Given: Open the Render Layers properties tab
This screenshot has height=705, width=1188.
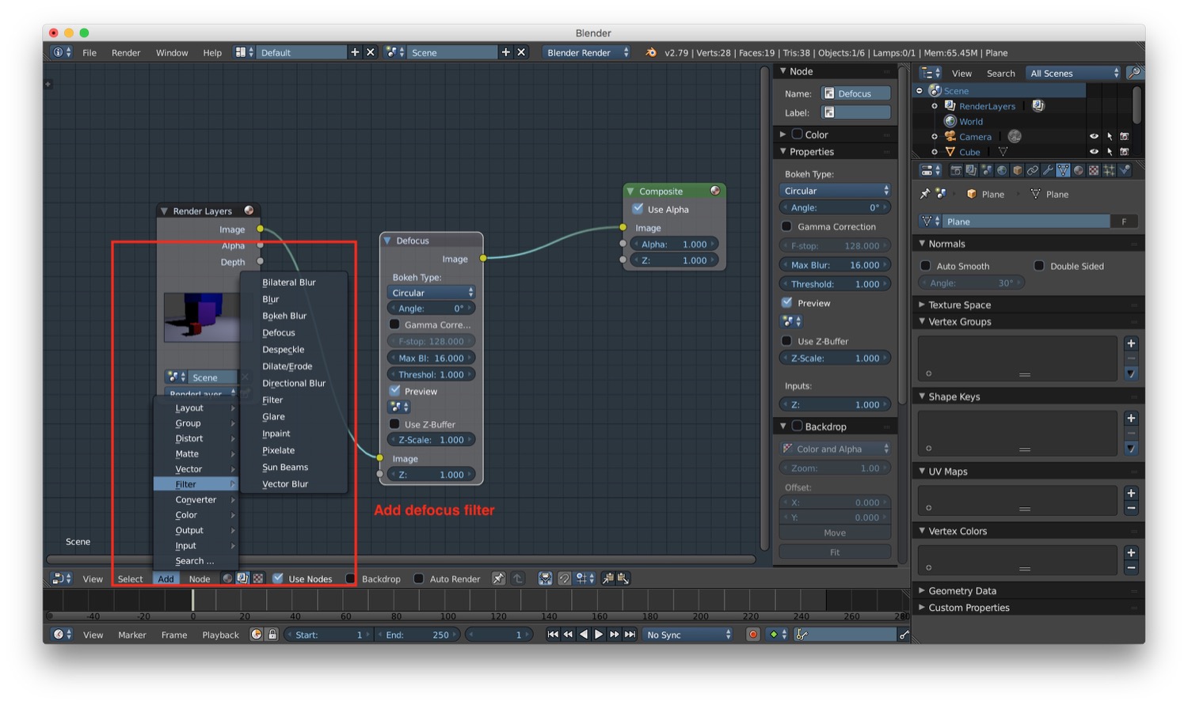Looking at the screenshot, I should click(x=971, y=170).
